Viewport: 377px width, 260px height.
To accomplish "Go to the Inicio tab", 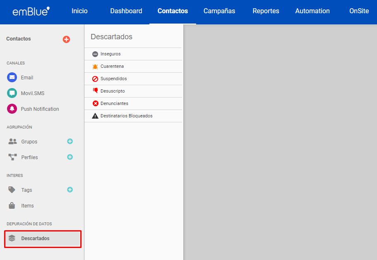I will pos(79,11).
